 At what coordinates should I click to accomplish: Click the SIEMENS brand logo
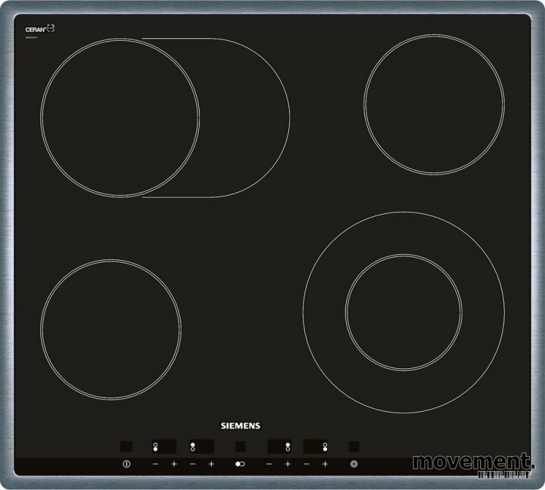coord(239,426)
